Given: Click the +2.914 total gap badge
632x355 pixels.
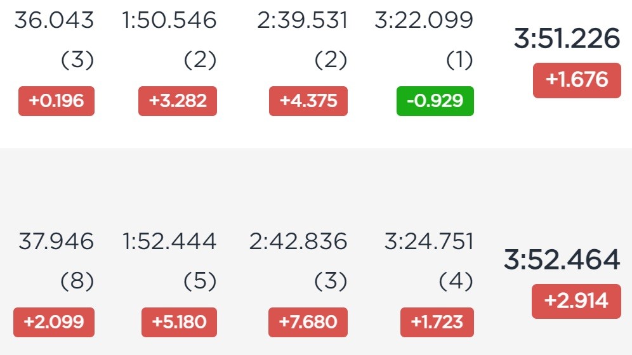Looking at the screenshot, I should [576, 301].
